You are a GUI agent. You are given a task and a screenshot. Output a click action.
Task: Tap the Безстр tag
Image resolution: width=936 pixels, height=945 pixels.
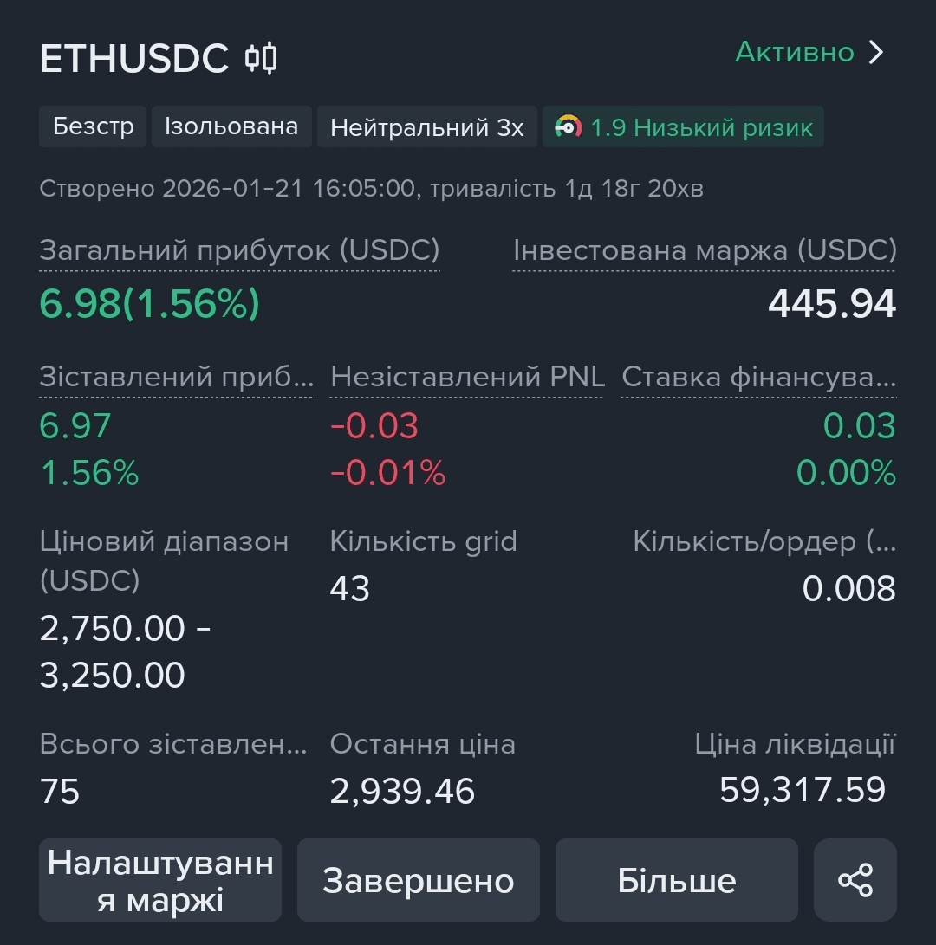tap(93, 126)
